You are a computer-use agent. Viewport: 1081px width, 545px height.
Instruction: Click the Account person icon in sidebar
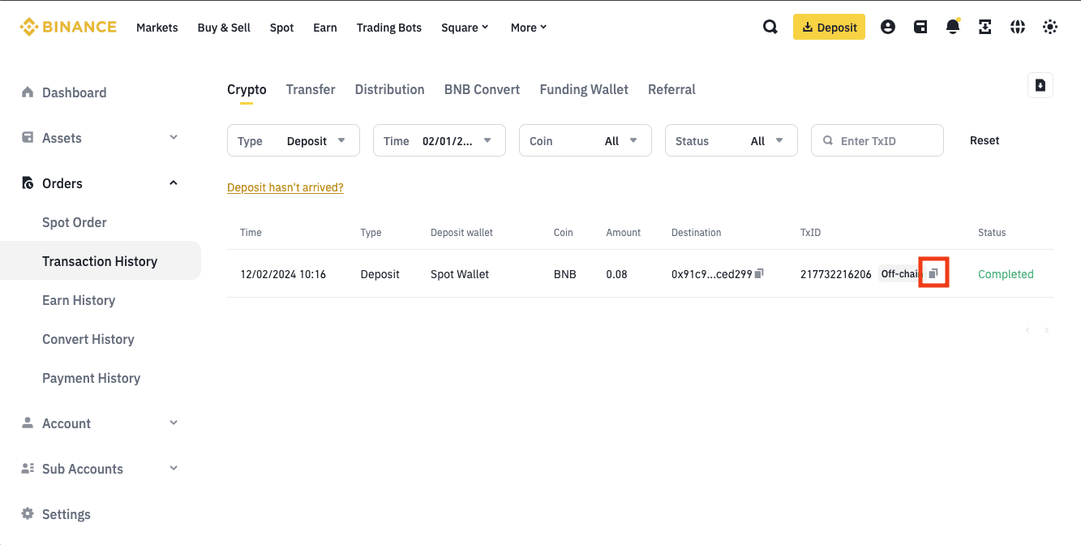tap(28, 423)
